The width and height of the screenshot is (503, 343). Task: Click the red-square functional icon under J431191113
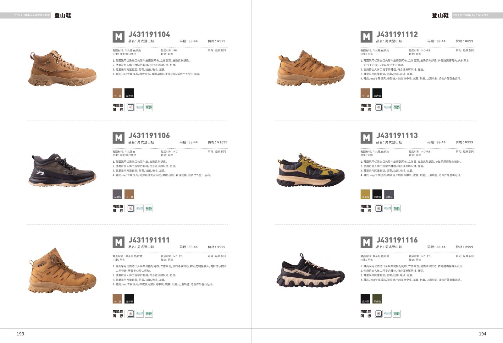point(379,209)
